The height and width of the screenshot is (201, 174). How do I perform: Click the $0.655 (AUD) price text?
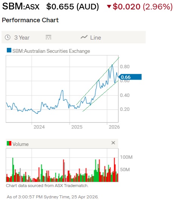click(72, 6)
